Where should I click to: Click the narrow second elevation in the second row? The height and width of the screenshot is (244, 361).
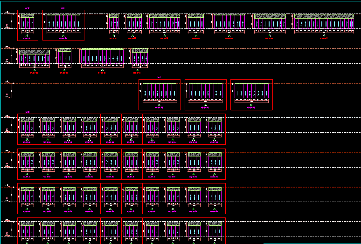click(65, 57)
